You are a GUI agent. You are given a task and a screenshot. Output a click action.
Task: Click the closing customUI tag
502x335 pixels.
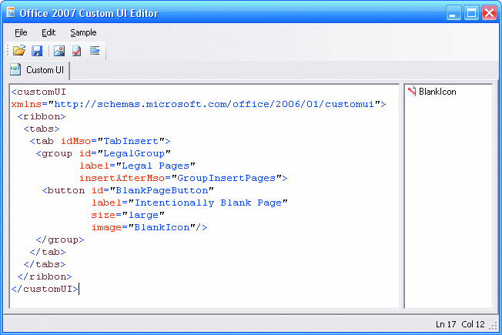[x=45, y=289]
